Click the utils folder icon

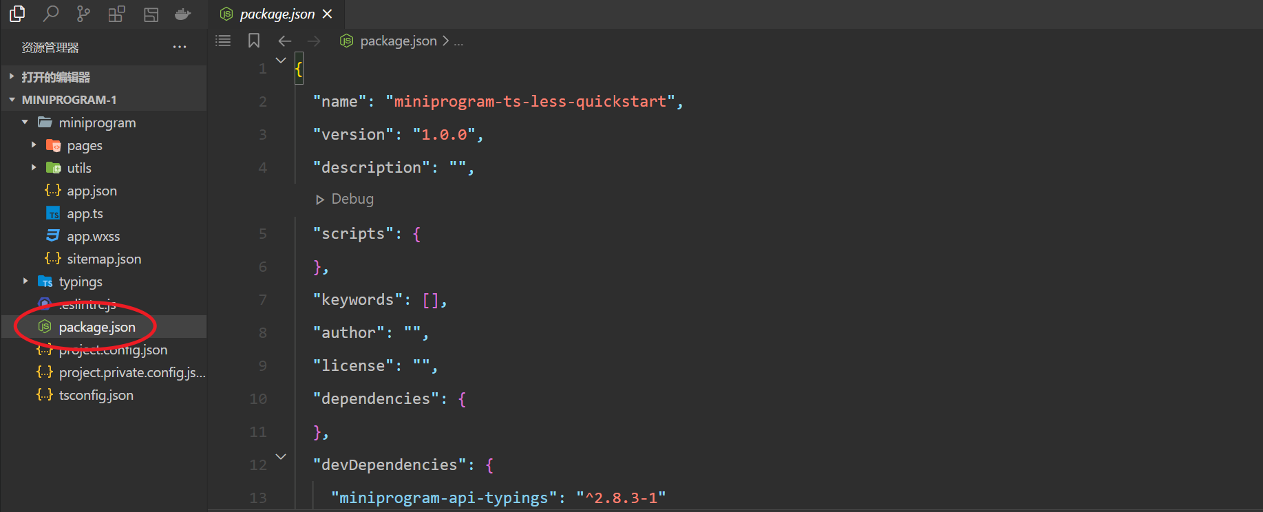point(53,168)
